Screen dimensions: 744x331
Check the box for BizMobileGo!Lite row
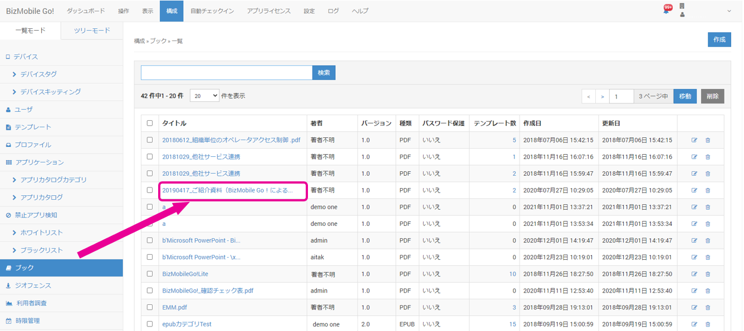coord(149,274)
